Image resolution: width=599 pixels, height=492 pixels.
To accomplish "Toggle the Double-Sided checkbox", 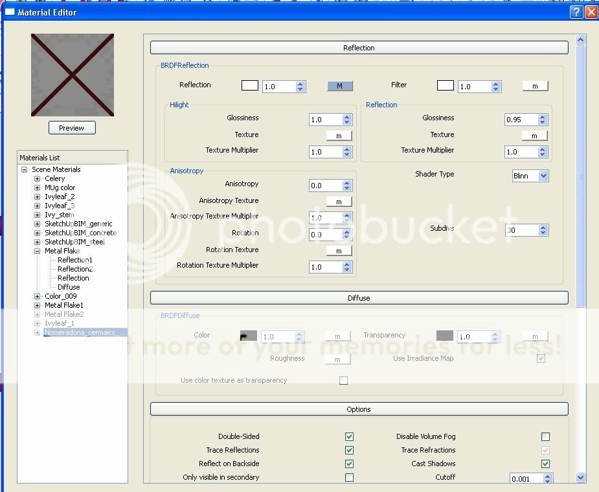I will tap(349, 437).
